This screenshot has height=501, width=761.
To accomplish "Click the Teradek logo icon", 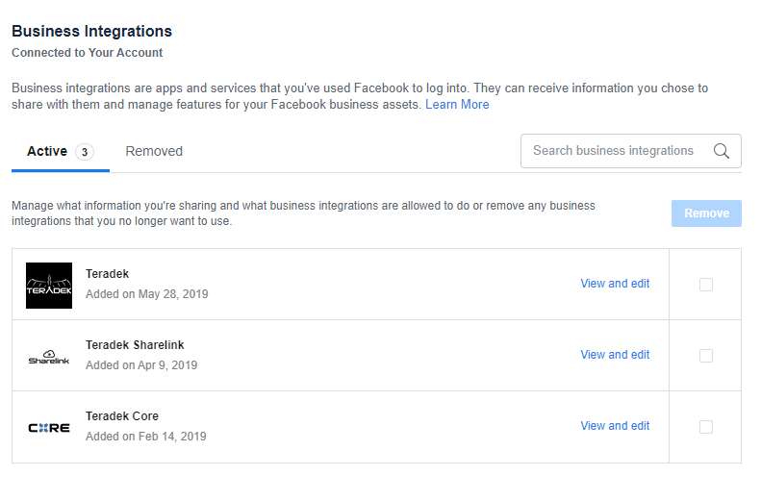I will [x=49, y=285].
